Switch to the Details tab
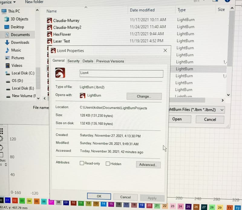 88,61
